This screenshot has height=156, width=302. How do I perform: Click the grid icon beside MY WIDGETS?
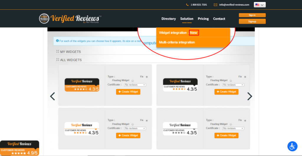pyautogui.click(x=58, y=51)
